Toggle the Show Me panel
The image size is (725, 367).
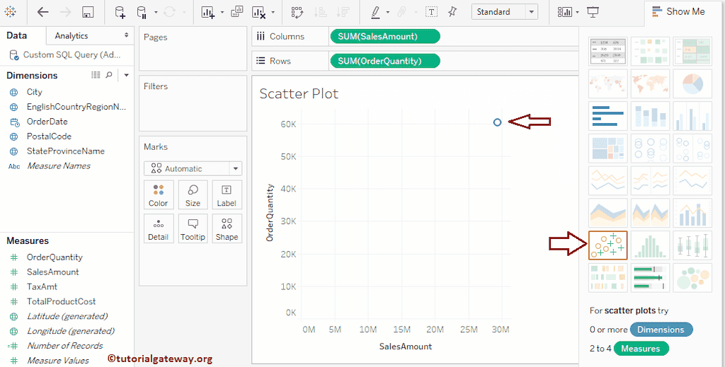[678, 11]
